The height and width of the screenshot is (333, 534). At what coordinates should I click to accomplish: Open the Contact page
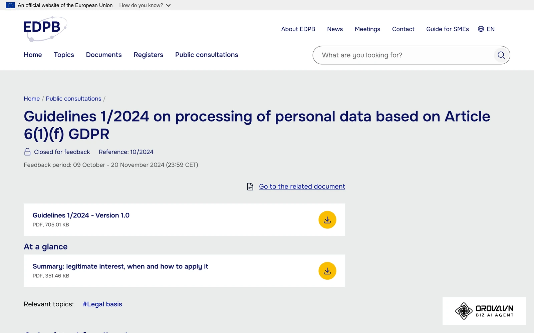[403, 29]
